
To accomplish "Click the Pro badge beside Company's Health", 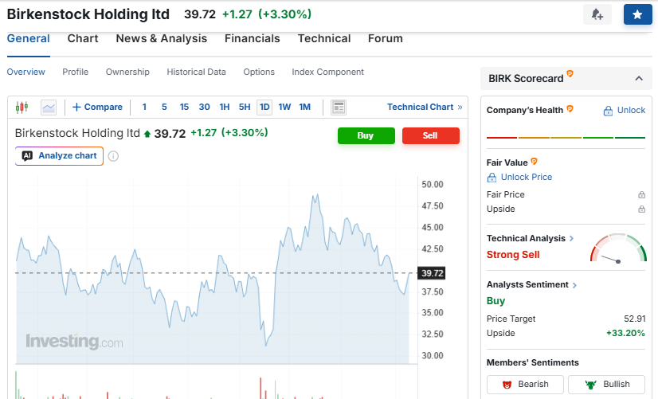I will click(570, 108).
